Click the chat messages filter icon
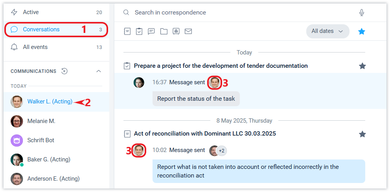This screenshot has width=390, height=192. click(x=151, y=31)
